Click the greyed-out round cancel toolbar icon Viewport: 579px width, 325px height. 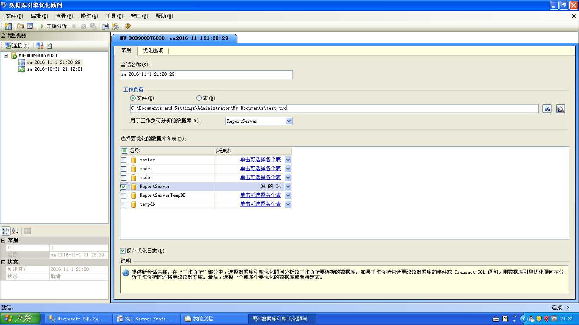coord(84,26)
